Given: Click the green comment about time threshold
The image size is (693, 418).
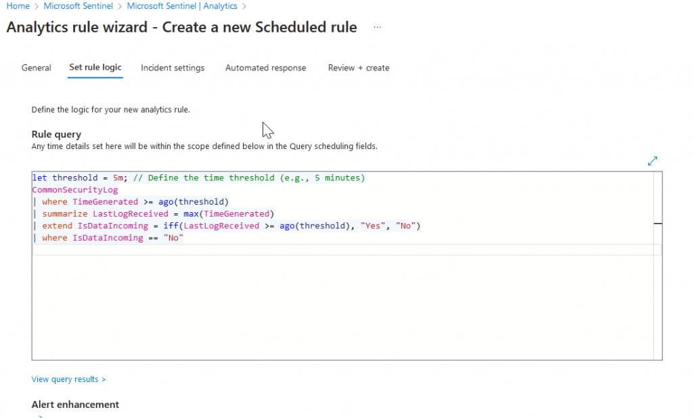Looking at the screenshot, I should coord(249,178).
